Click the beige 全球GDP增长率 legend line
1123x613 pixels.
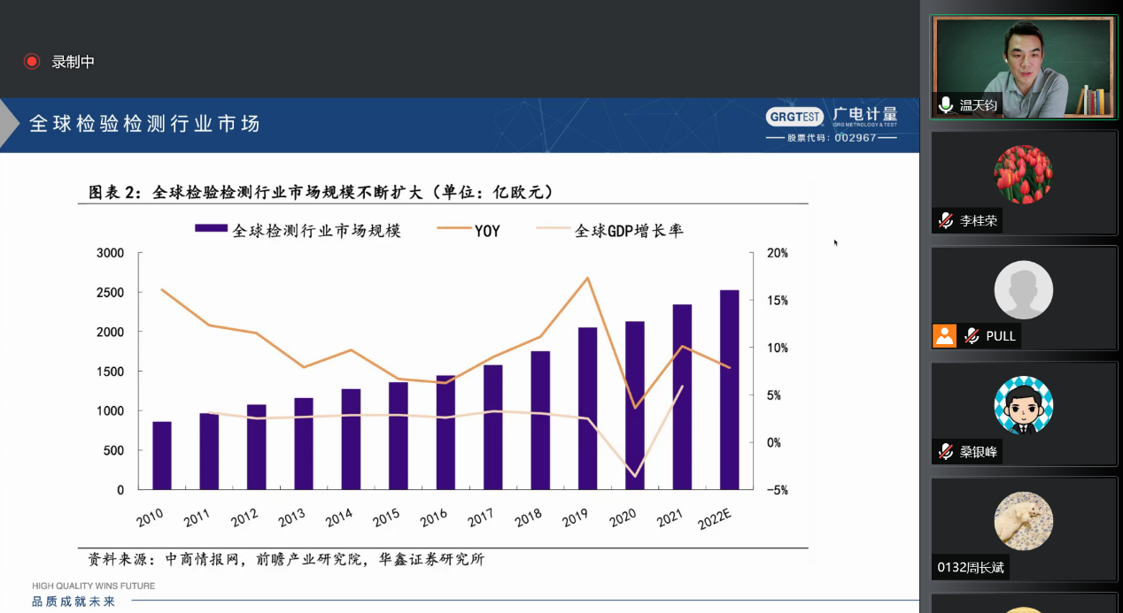553,229
